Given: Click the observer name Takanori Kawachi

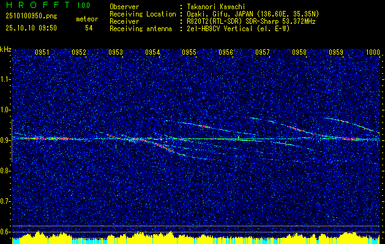Looking at the screenshot, I should 216,7.
